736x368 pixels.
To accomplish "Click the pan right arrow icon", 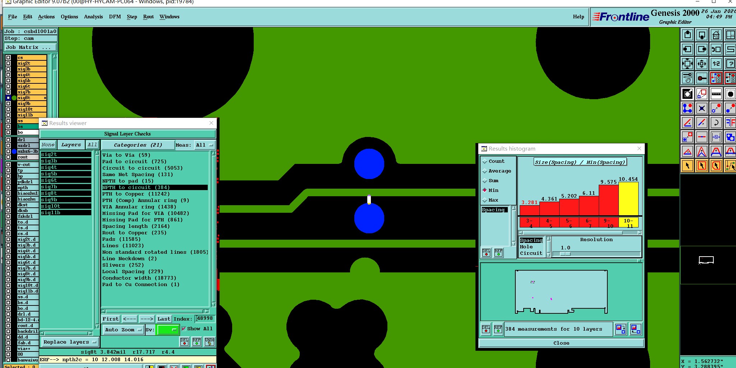I will pos(701,49).
